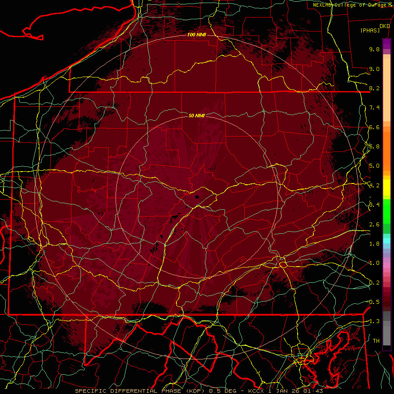Click the 0.2 value on the color scale
The width and height of the screenshot is (394, 394).
[374, 283]
